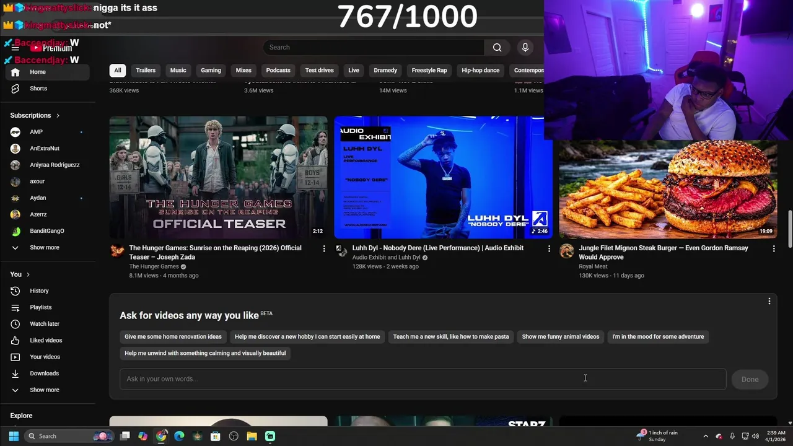Click the volume icon in system tray

(756, 436)
